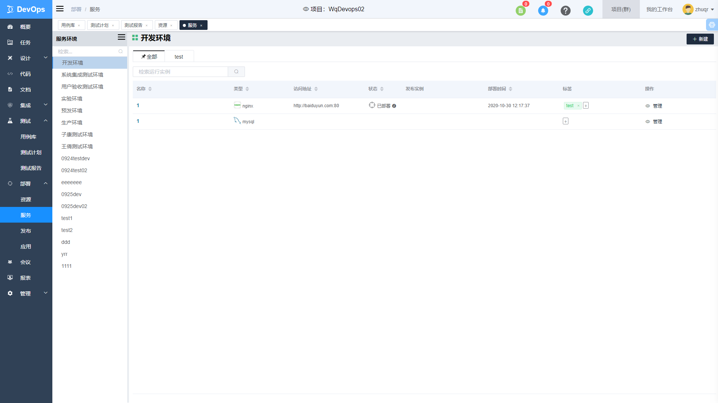The height and width of the screenshot is (403, 718).
Task: Click the DevOps logo
Action: (x=26, y=9)
